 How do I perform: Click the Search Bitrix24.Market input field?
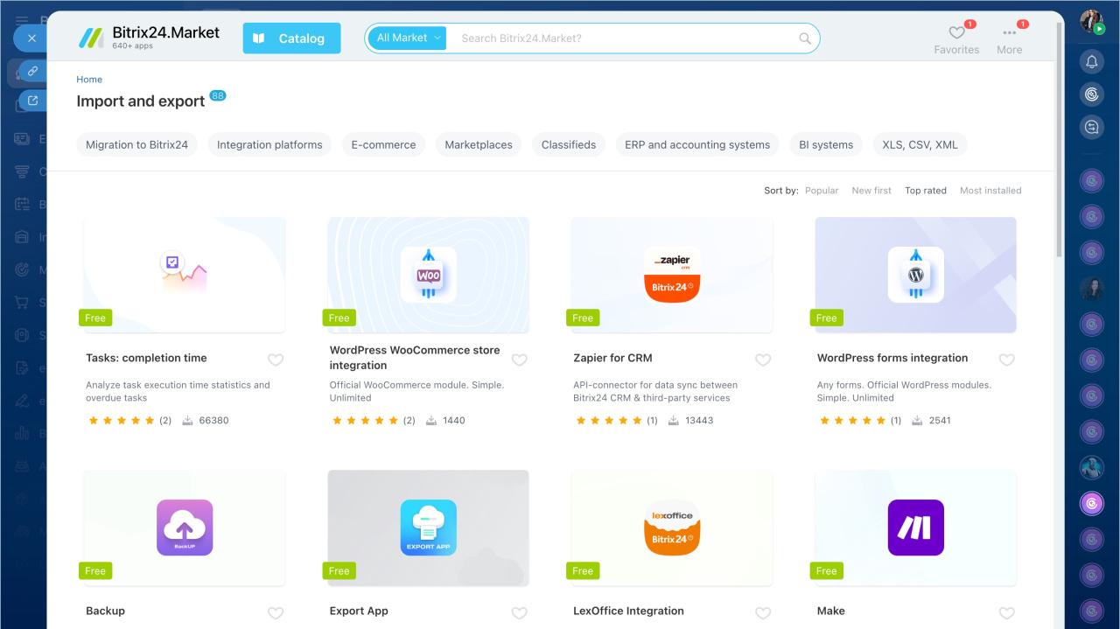point(621,38)
